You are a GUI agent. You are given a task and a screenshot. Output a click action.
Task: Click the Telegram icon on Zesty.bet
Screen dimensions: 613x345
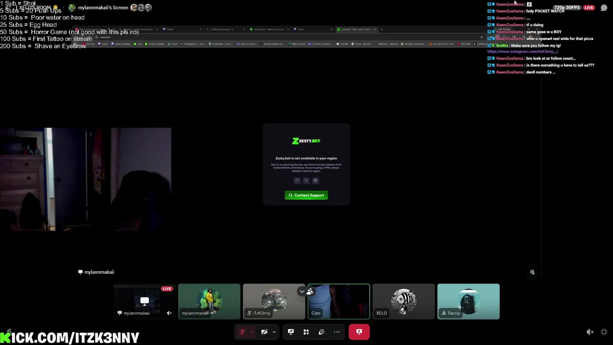[315, 181]
